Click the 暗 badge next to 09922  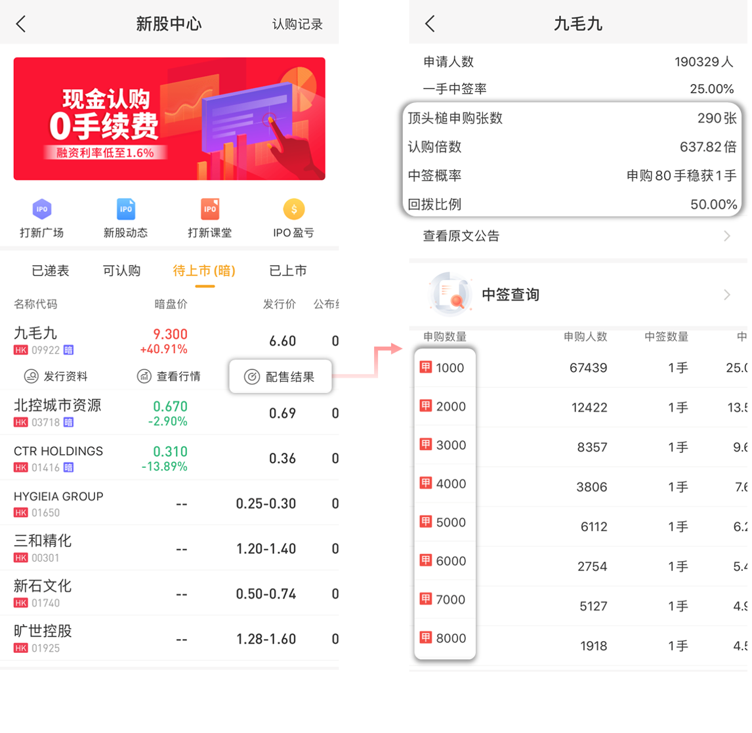69,350
